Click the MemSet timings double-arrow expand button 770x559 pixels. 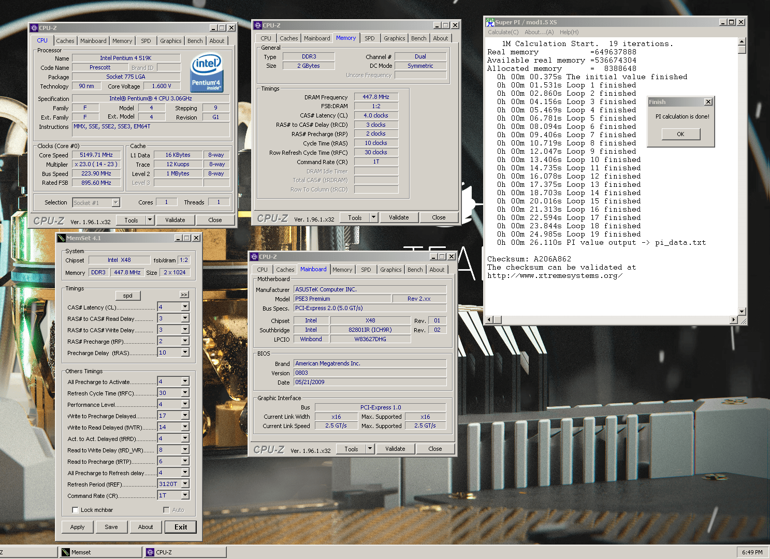point(184,295)
